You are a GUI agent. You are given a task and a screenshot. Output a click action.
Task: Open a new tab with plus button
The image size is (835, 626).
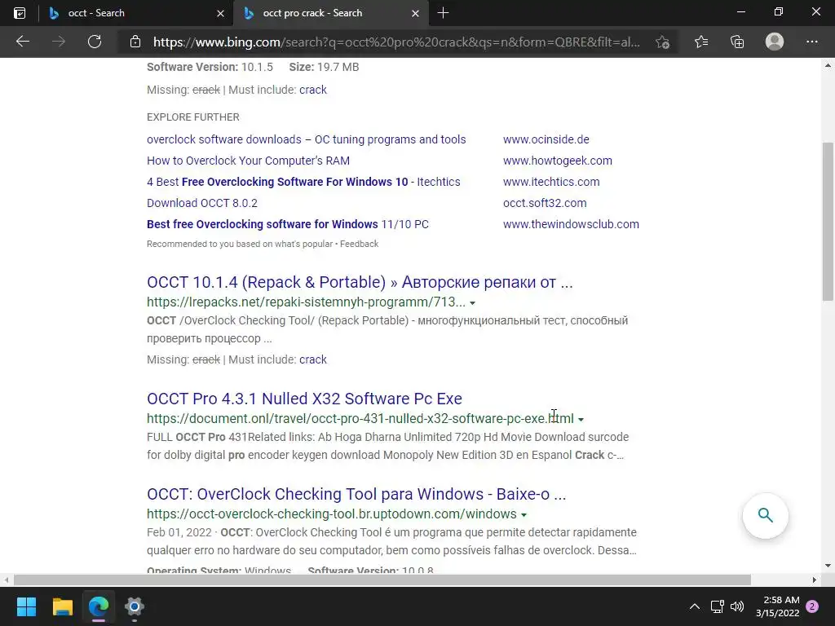point(443,13)
